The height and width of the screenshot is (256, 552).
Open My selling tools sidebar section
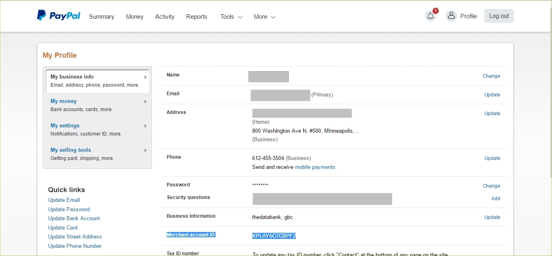coord(97,154)
